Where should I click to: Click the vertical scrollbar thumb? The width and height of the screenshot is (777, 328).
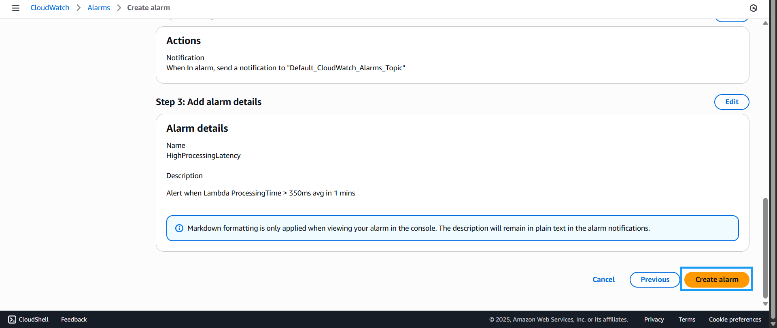coord(765,246)
